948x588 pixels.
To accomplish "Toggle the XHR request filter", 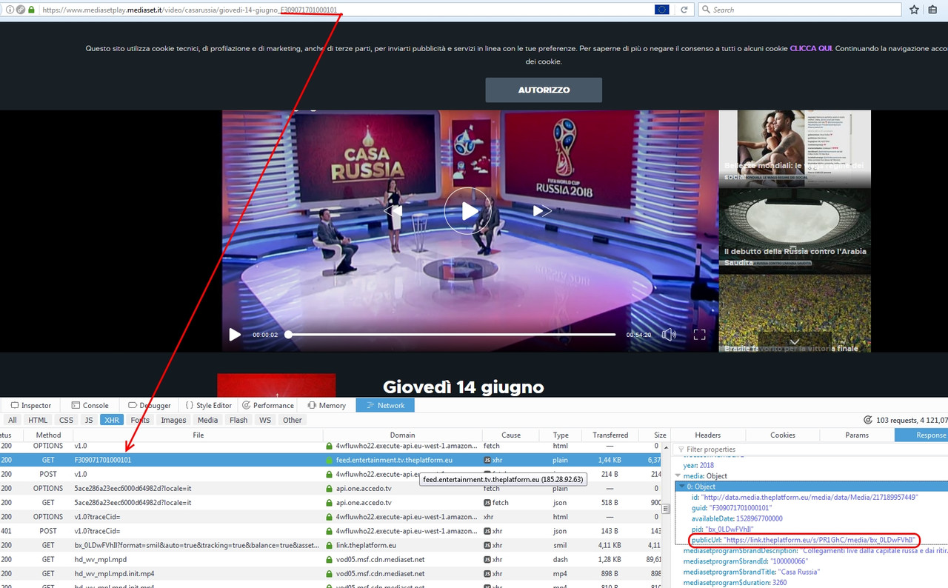I will coord(112,420).
